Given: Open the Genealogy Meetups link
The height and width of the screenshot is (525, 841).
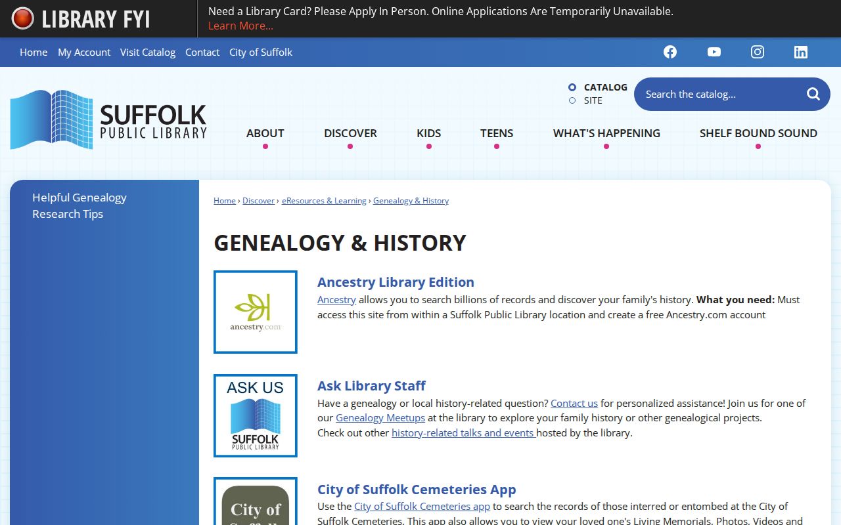Looking at the screenshot, I should click(x=380, y=418).
